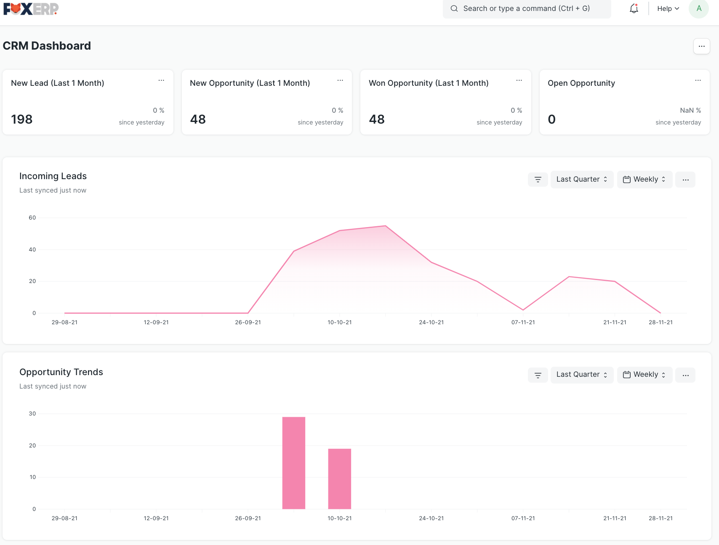Focus the search or command field
The image size is (719, 545).
tap(527, 8)
